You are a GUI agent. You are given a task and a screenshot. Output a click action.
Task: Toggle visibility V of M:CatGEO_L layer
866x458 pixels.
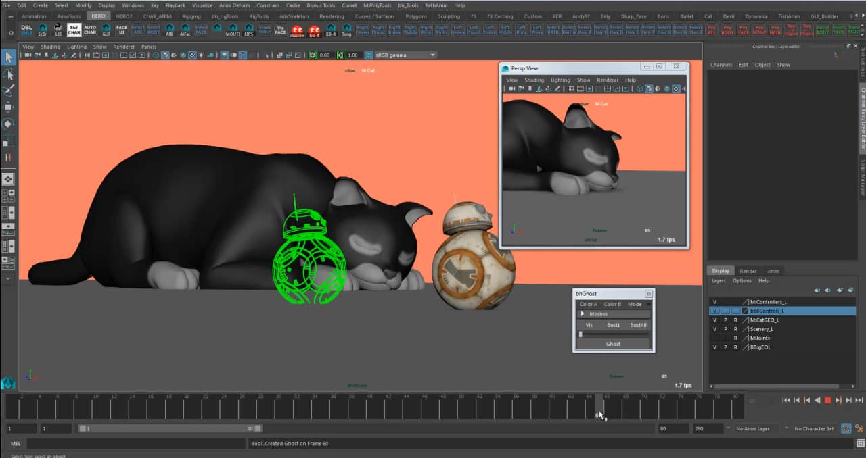click(x=714, y=320)
